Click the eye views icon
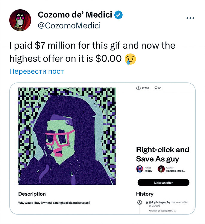205x224 pixels. click(x=138, y=88)
